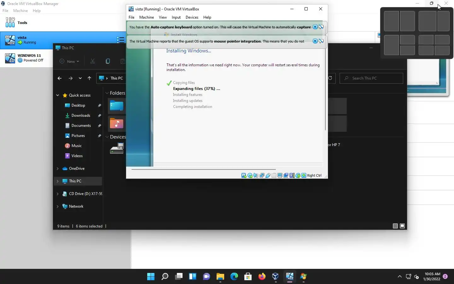Open USB devices indicator in VM status bar
The height and width of the screenshot is (284, 454).
(x=268, y=175)
